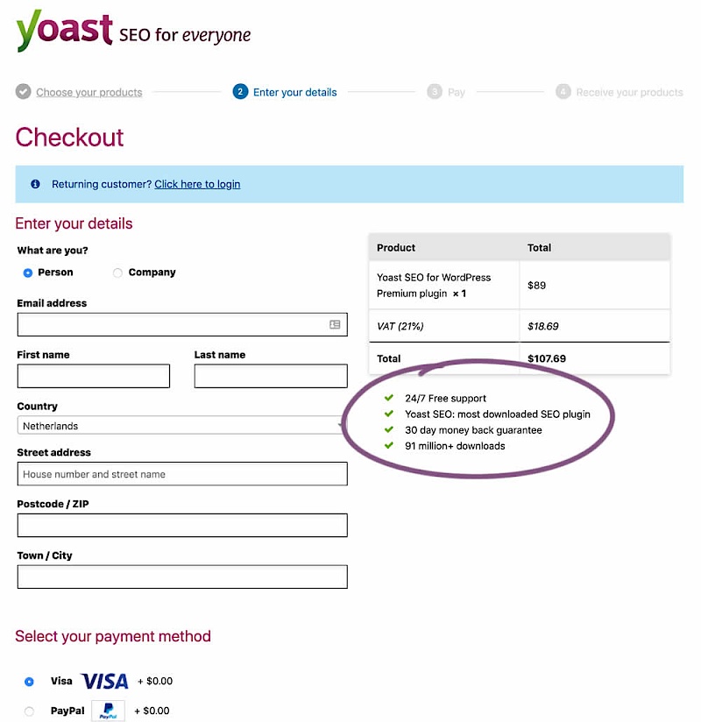Viewport: 701px width, 722px height.
Task: Choose PayPal as payment method
Action: coord(29,711)
